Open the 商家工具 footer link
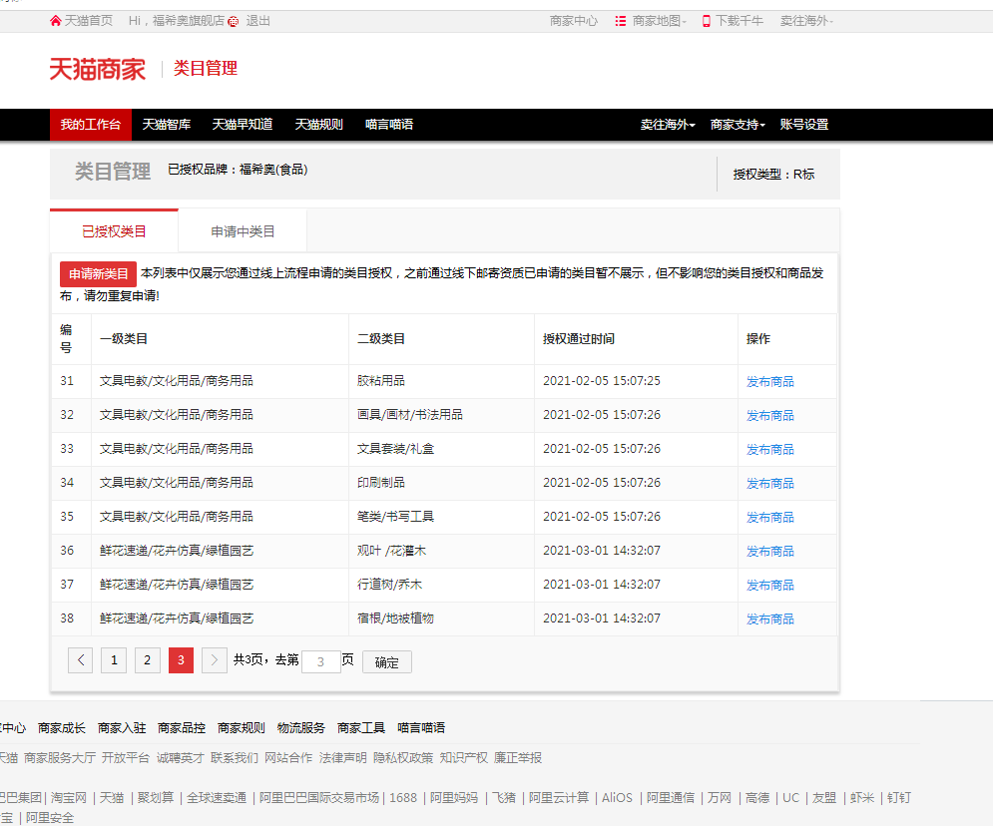The height and width of the screenshot is (826, 993). [x=361, y=728]
